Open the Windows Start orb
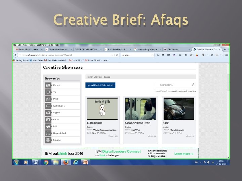This screenshot has height=181, width=242. coord(16,162)
